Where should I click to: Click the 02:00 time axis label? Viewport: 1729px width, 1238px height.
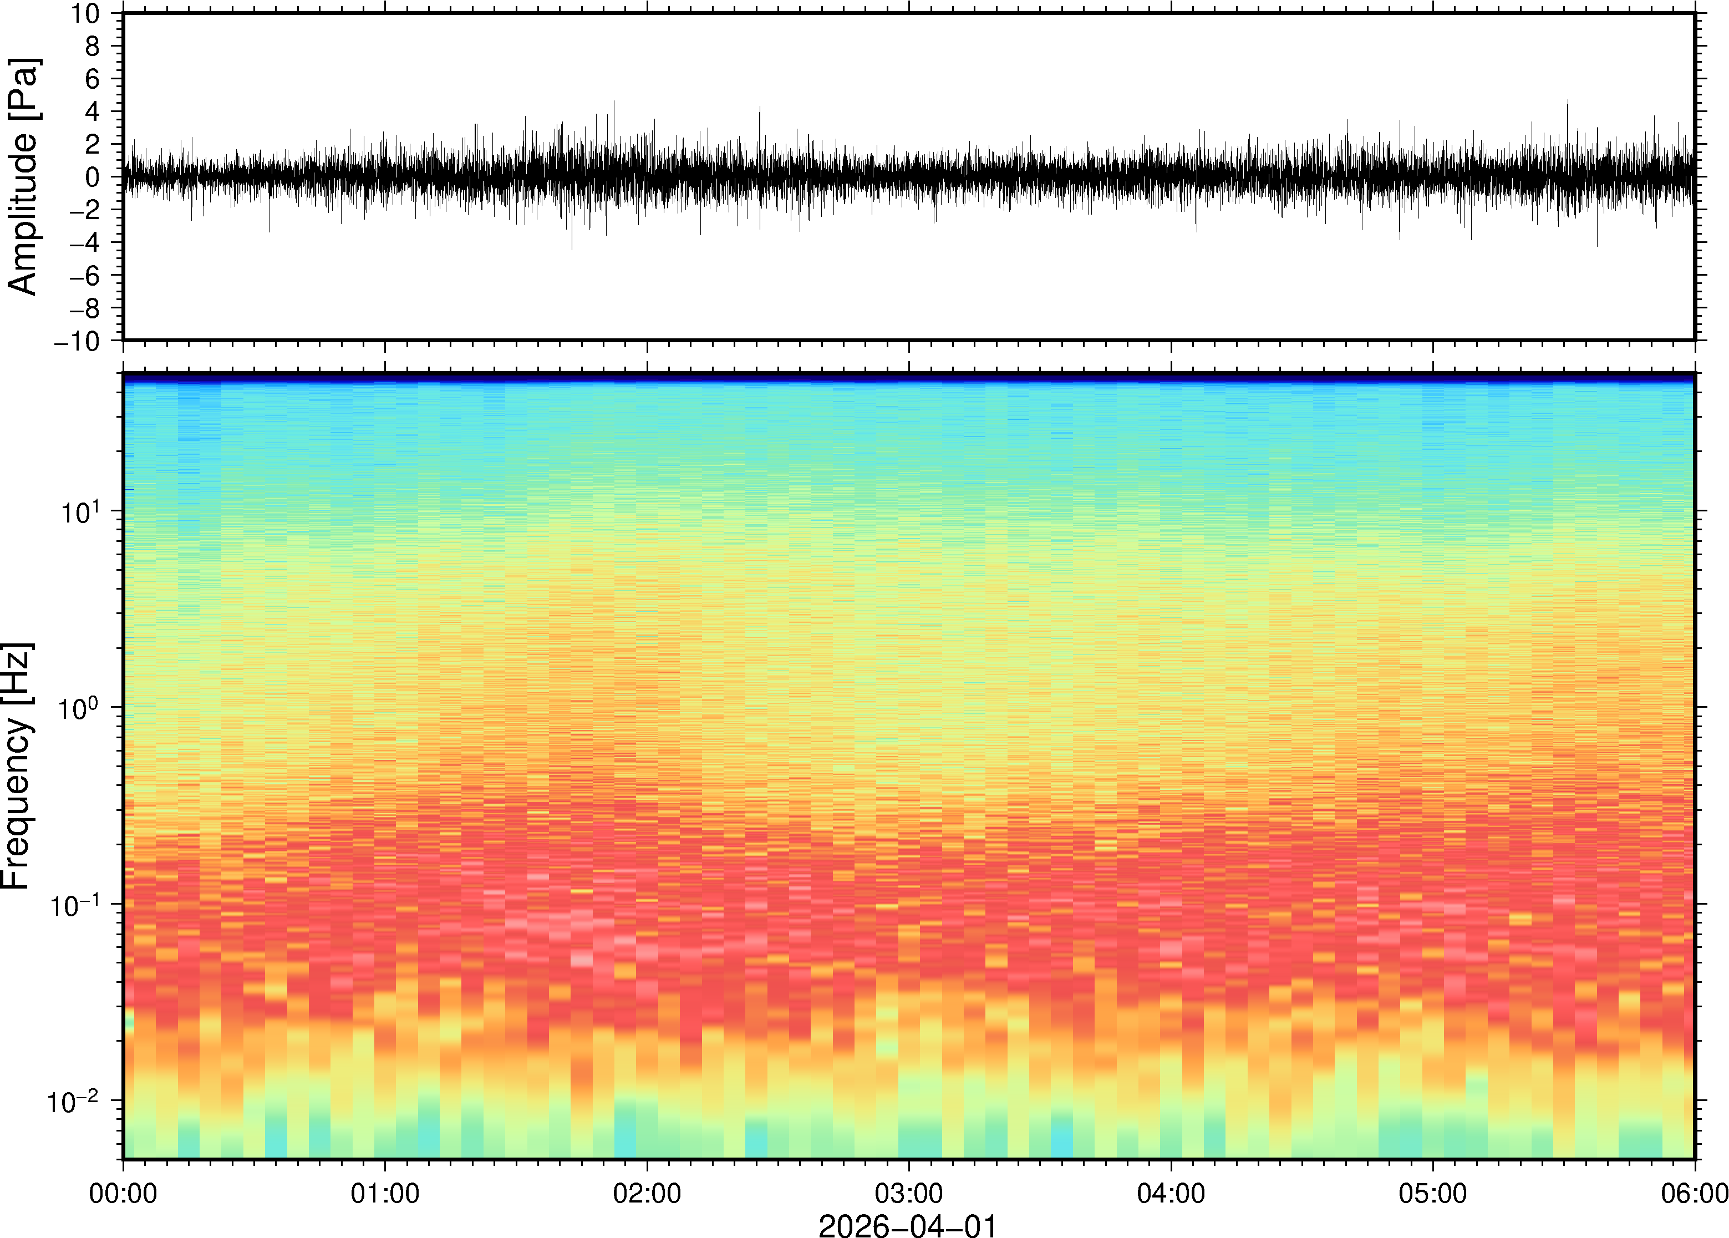point(647,1193)
